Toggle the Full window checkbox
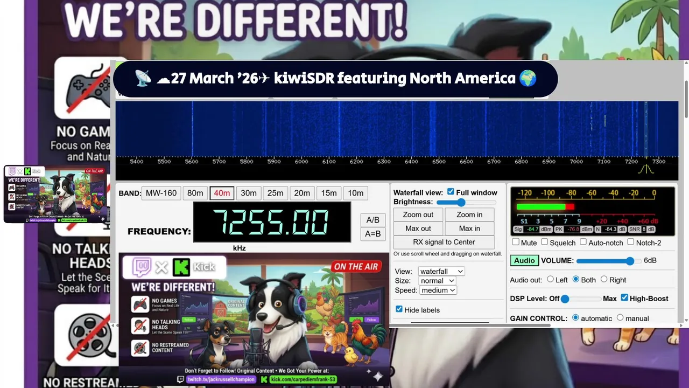This screenshot has width=689, height=388. click(451, 192)
